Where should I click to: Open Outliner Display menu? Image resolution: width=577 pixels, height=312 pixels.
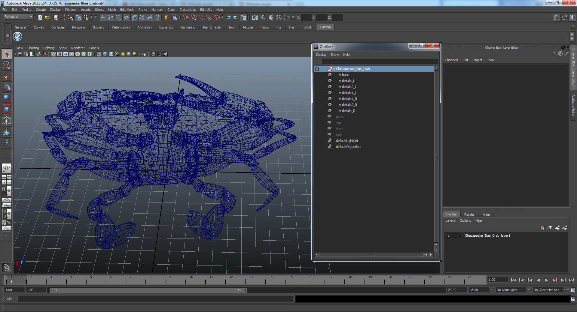[321, 55]
